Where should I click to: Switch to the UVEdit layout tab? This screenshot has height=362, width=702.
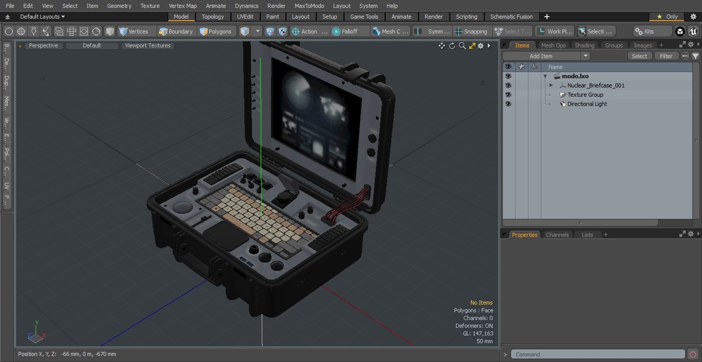point(245,16)
